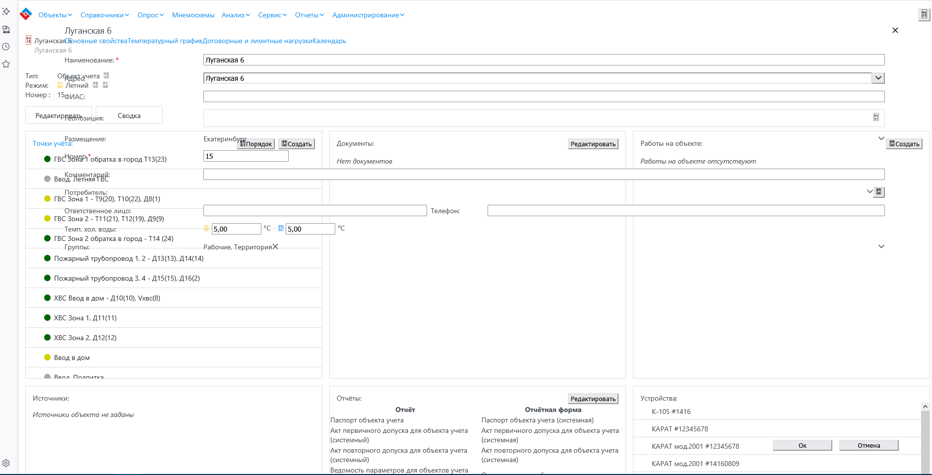Click the map icon inside Геопозиция field
The height and width of the screenshot is (475, 932).
click(x=876, y=118)
